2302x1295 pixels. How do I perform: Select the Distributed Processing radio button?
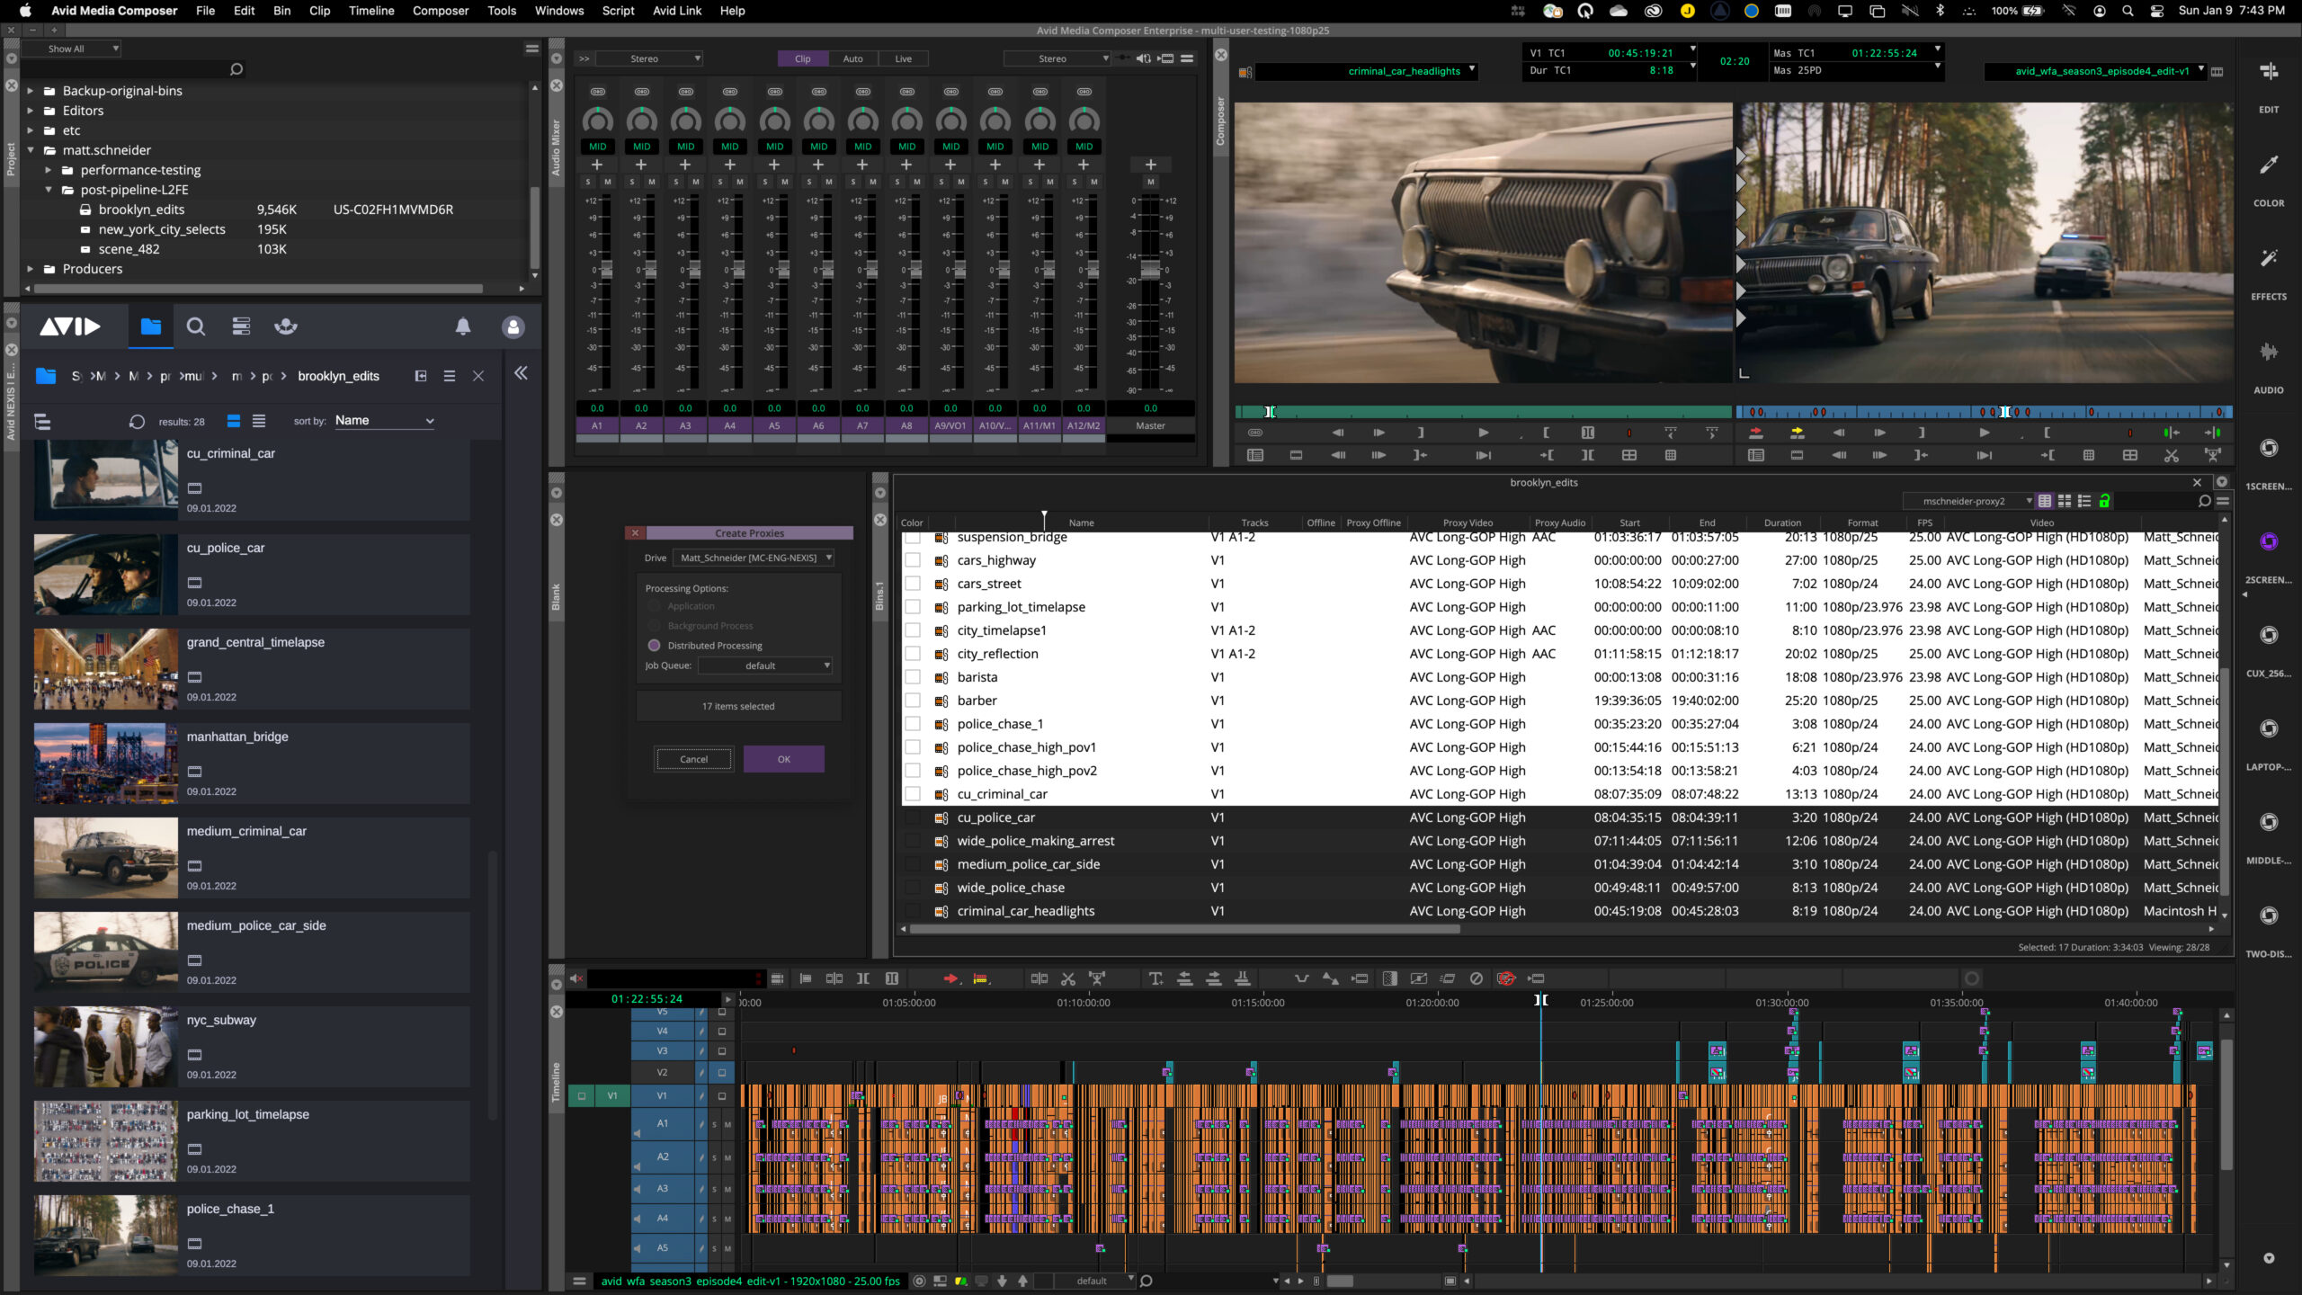pyautogui.click(x=654, y=645)
